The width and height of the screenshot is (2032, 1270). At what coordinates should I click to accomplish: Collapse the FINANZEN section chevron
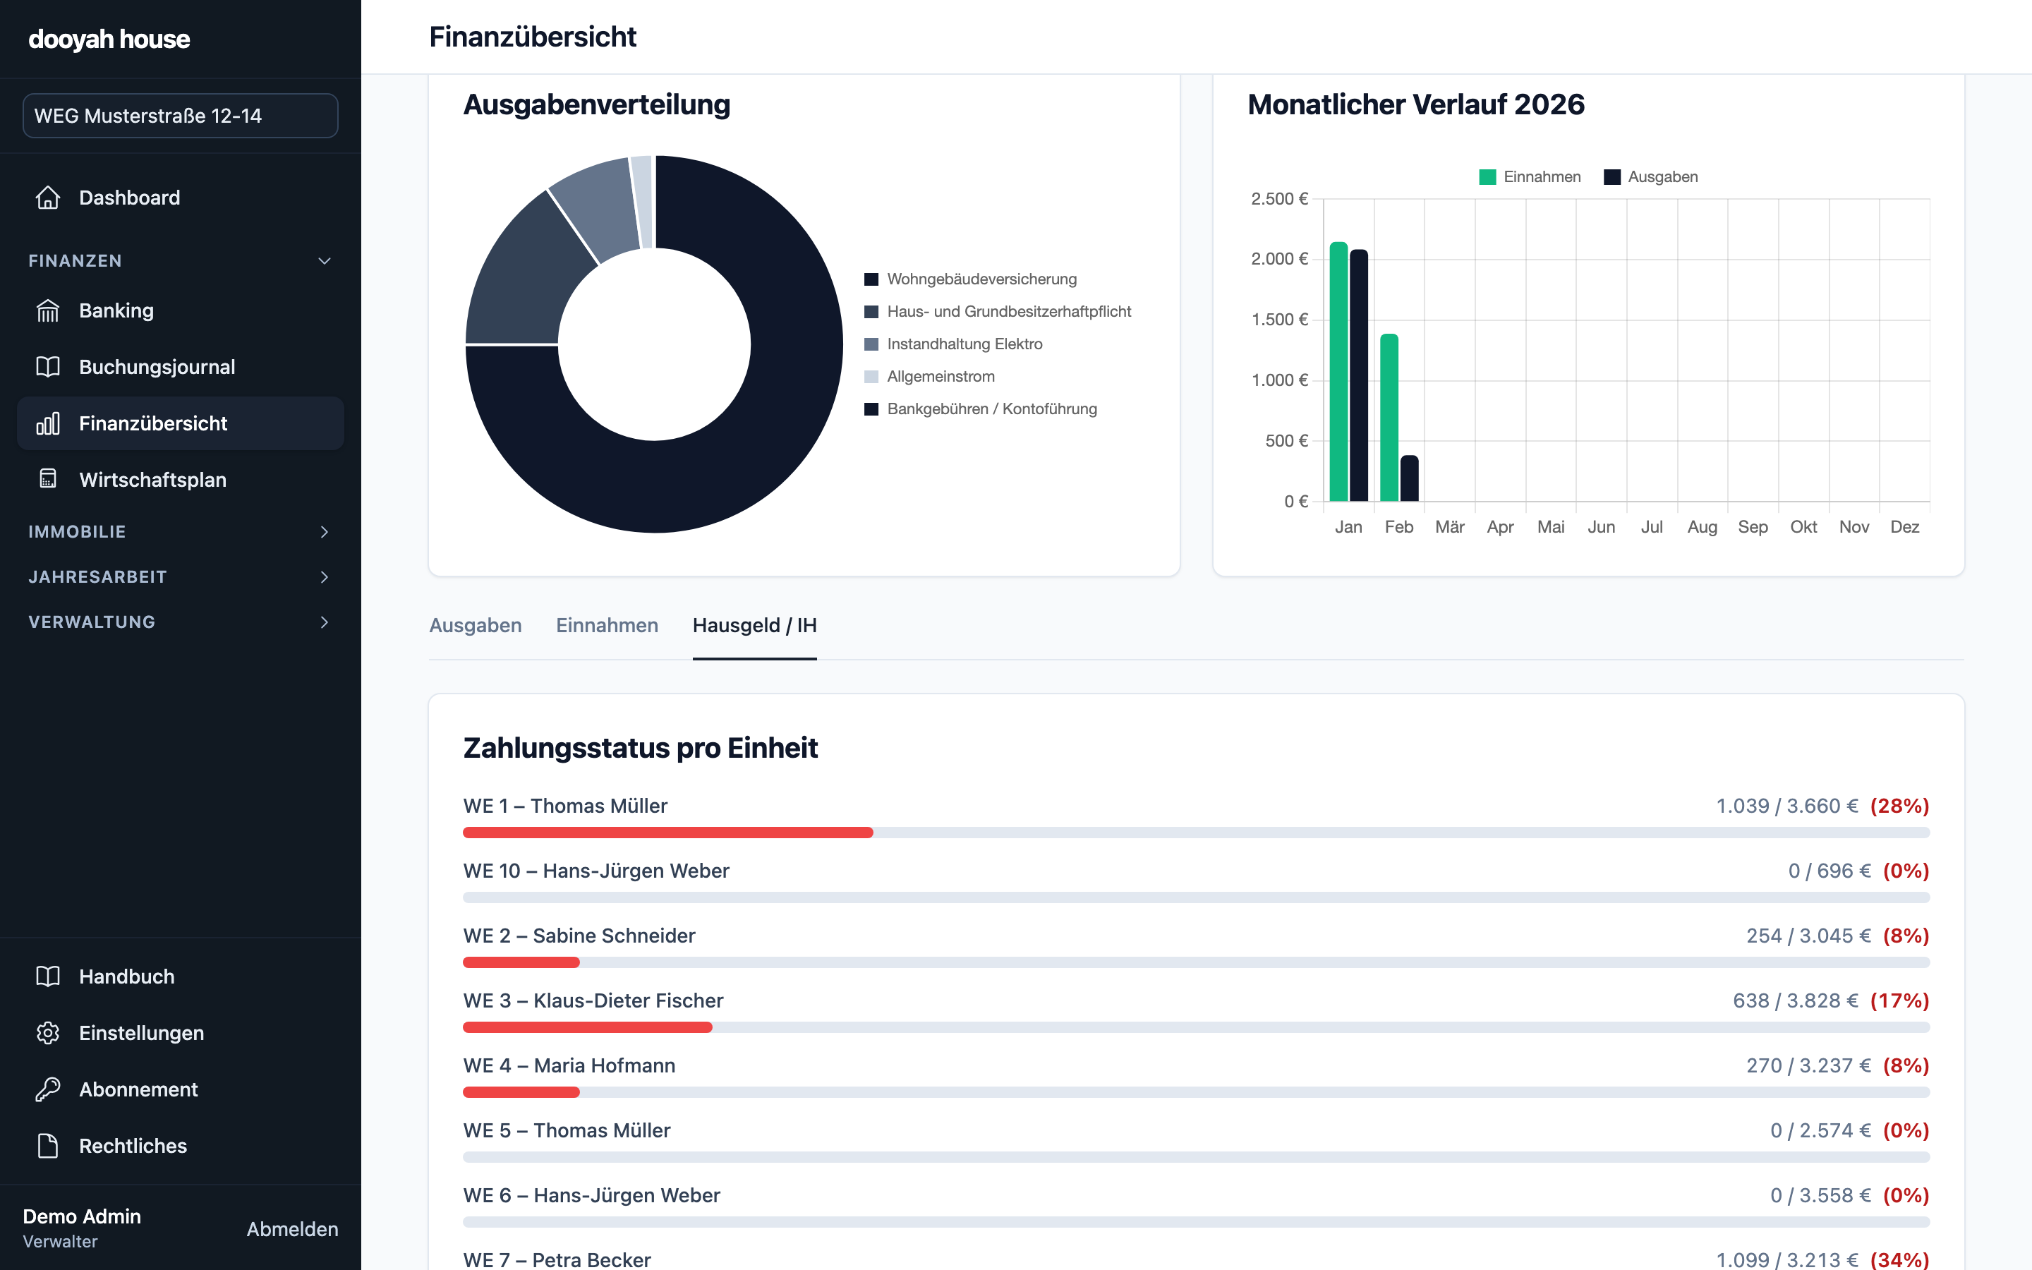(324, 261)
